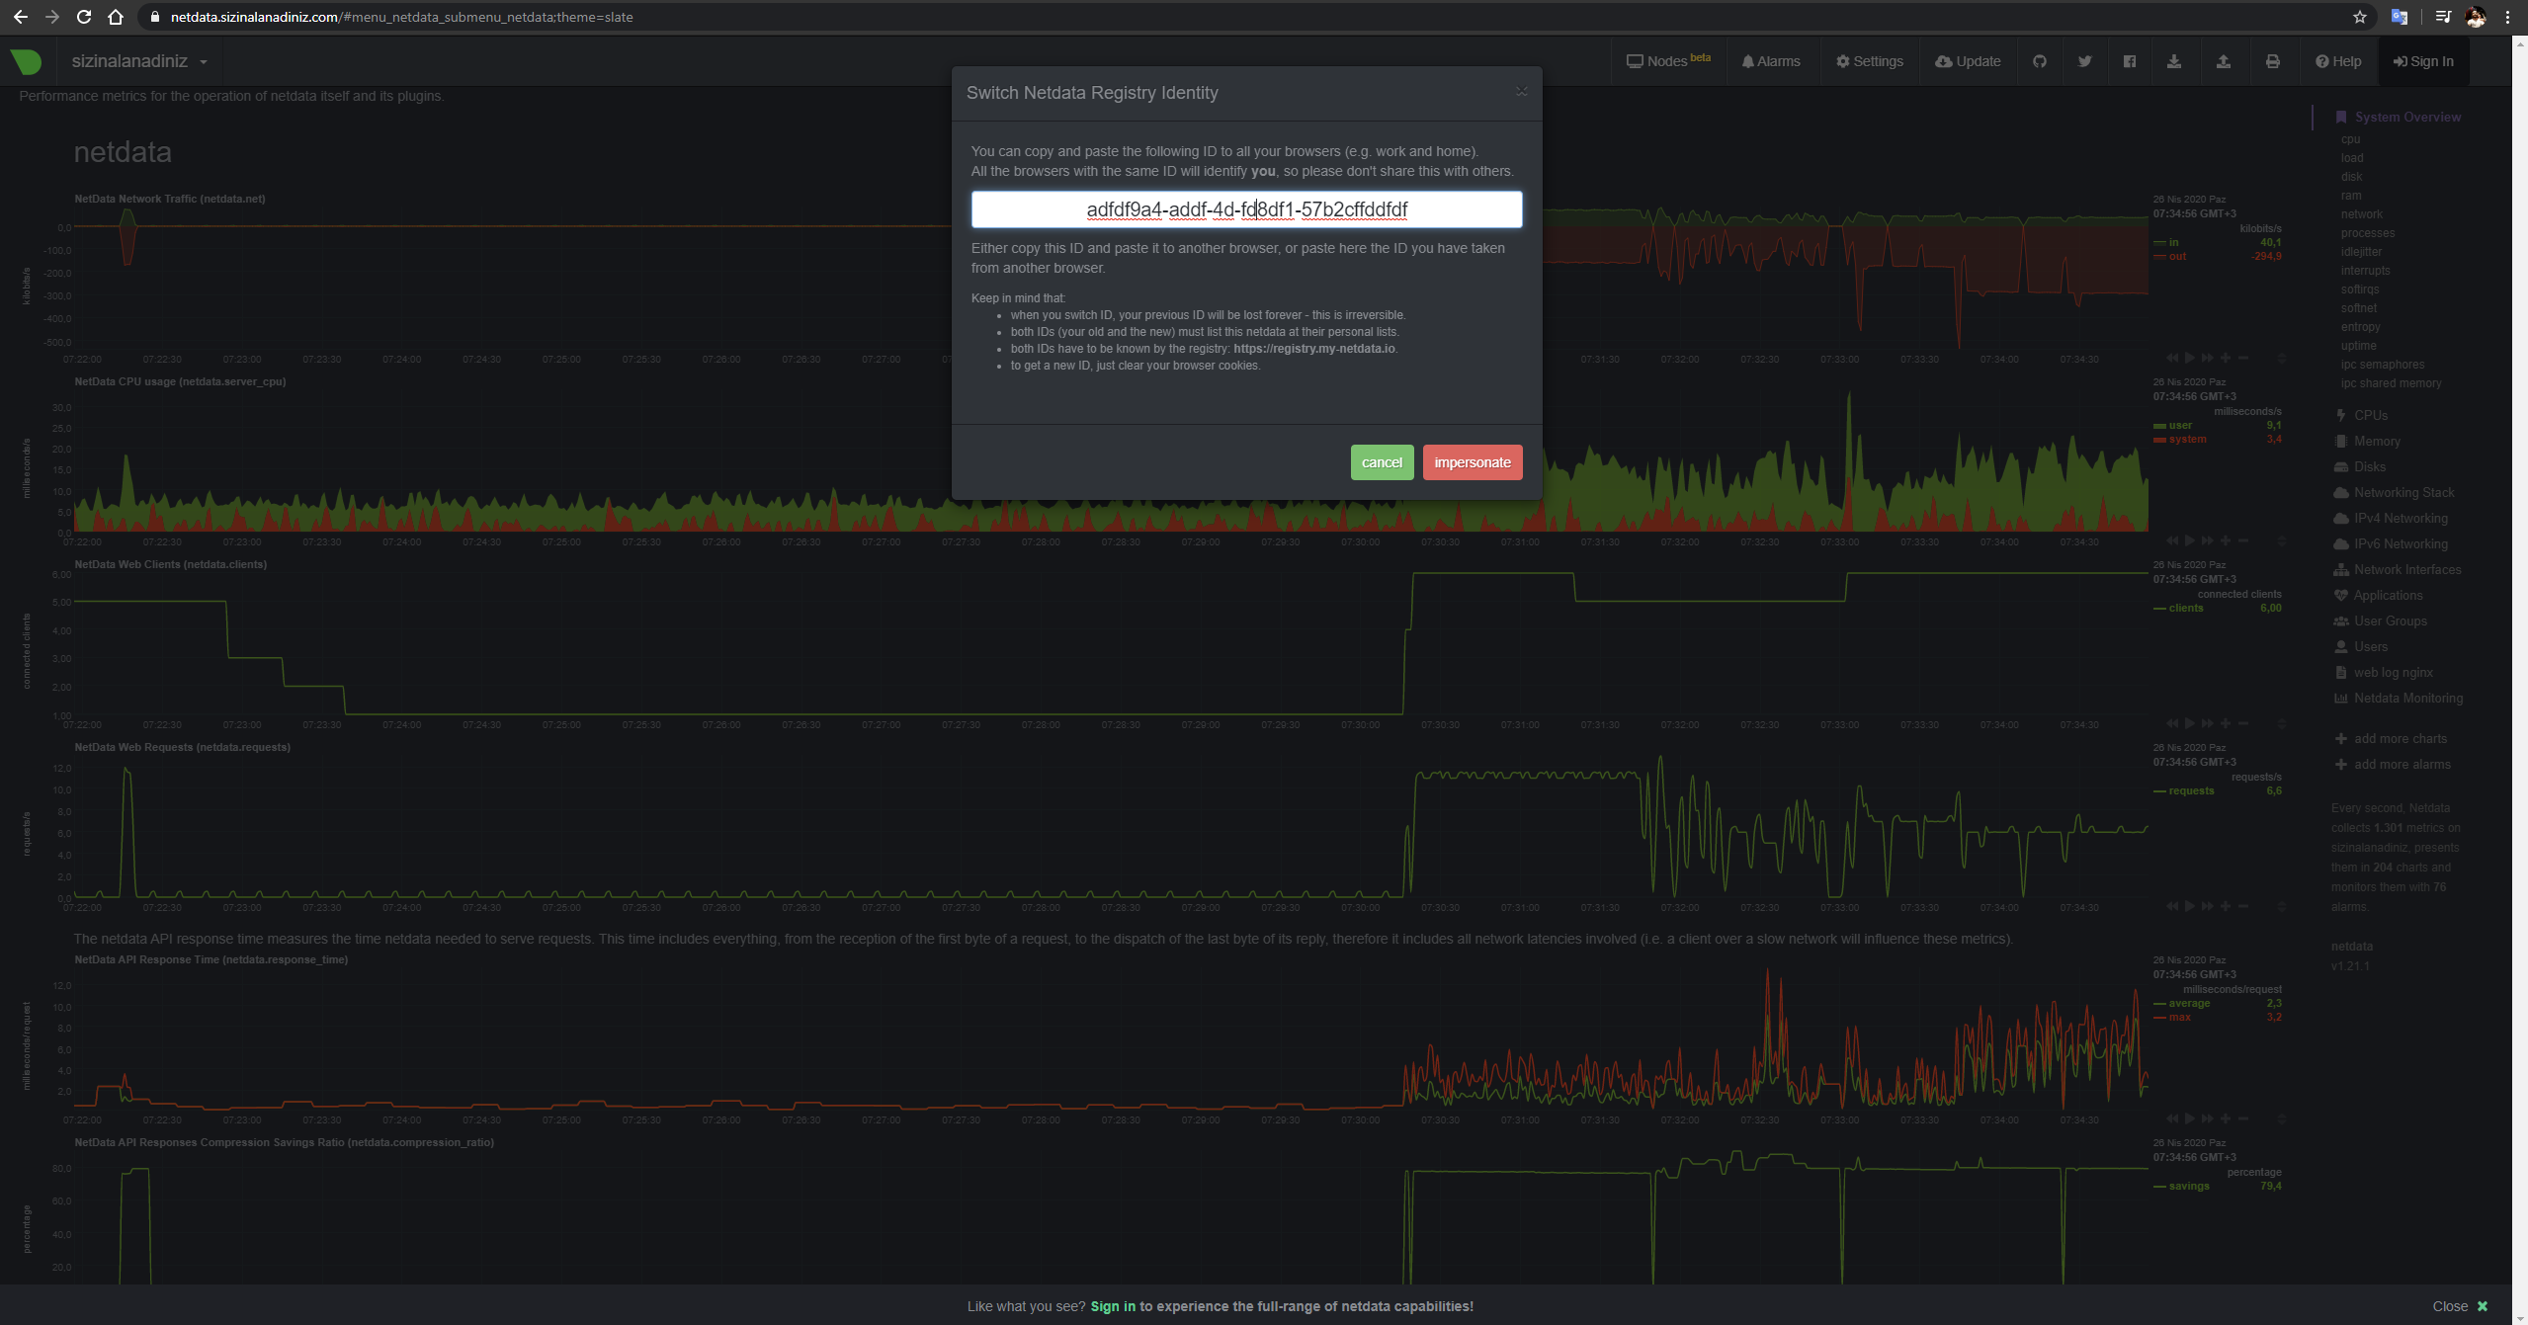Click the green cancel button
Viewport: 2528px width, 1325px height.
pos(1382,462)
